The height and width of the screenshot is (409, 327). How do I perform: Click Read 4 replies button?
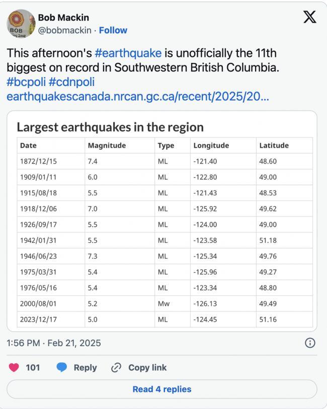coord(162,389)
